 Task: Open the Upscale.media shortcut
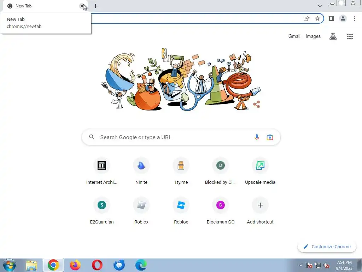(260, 171)
